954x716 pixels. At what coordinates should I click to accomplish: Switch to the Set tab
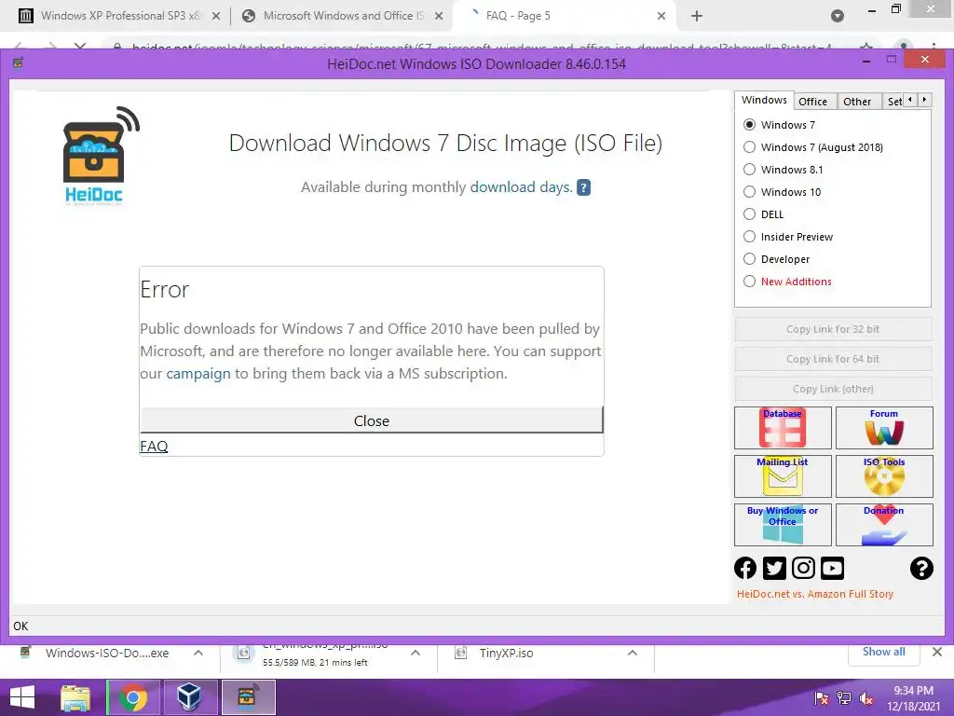[x=893, y=102]
